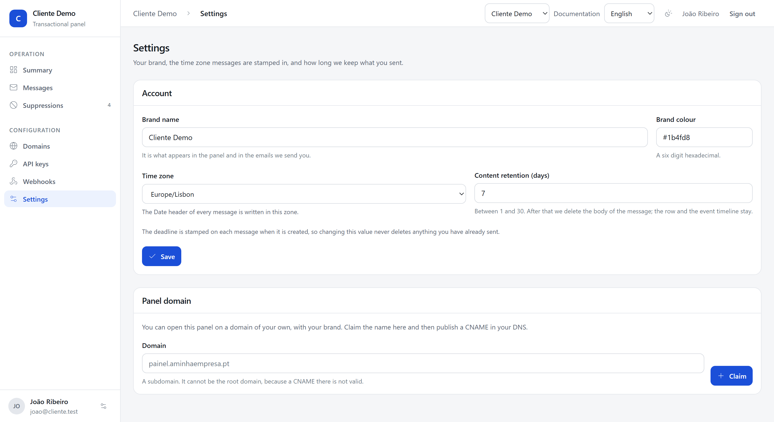Click the Suppressions ban icon
The height and width of the screenshot is (422, 774).
[x=14, y=105]
